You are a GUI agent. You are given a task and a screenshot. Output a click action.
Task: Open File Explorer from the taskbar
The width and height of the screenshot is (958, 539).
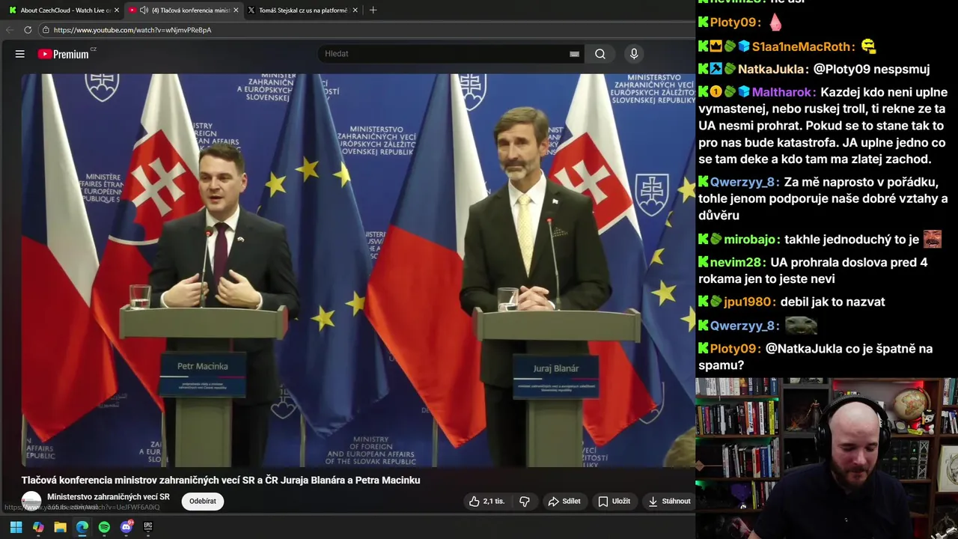coord(60,527)
